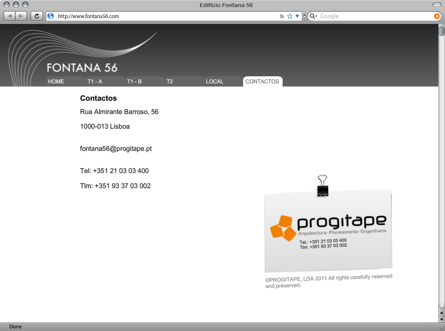Reload the page with the refresh button
This screenshot has width=445, height=331.
(x=37, y=16)
